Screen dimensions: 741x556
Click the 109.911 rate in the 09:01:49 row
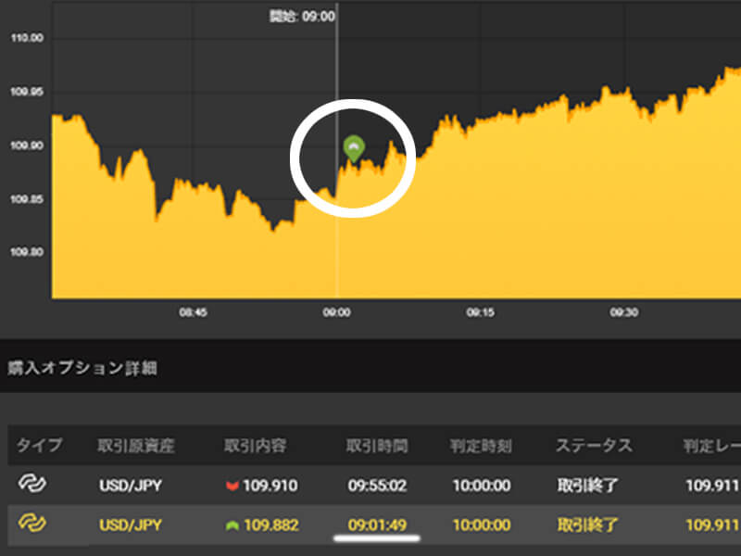pos(712,525)
